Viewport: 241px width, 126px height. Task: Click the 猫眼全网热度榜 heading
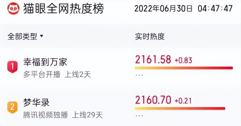(x=64, y=9)
